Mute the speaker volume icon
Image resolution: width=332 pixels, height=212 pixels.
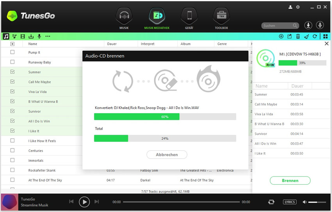click(x=305, y=202)
